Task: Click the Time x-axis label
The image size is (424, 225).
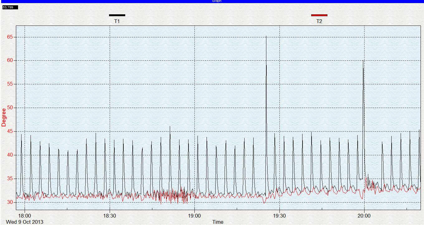Action: pos(218,222)
